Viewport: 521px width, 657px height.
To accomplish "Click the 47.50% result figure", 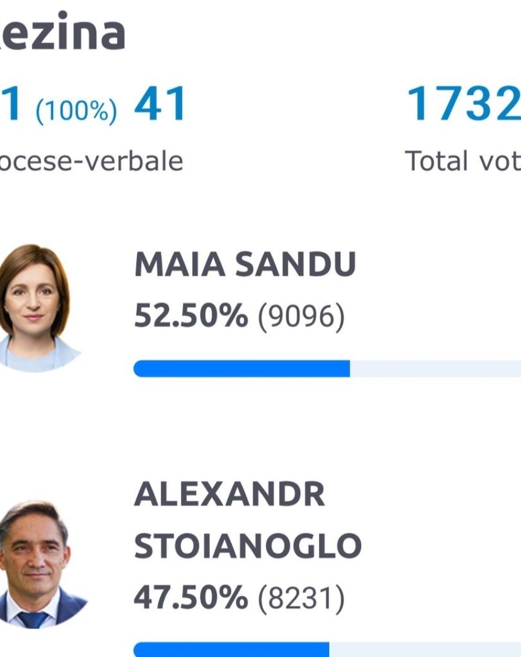I will [x=191, y=597].
